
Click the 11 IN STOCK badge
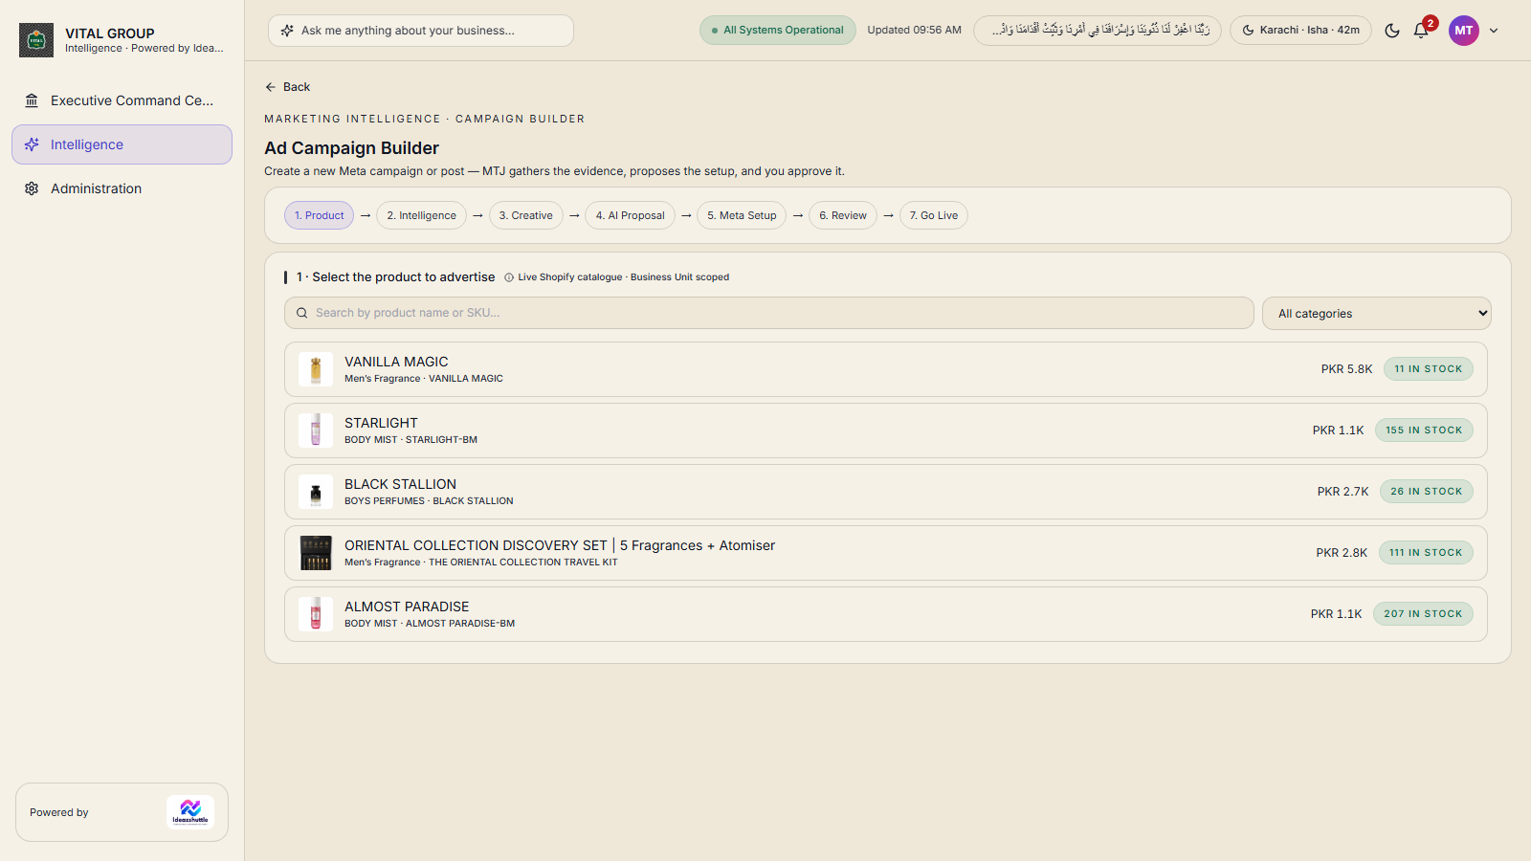click(x=1428, y=369)
